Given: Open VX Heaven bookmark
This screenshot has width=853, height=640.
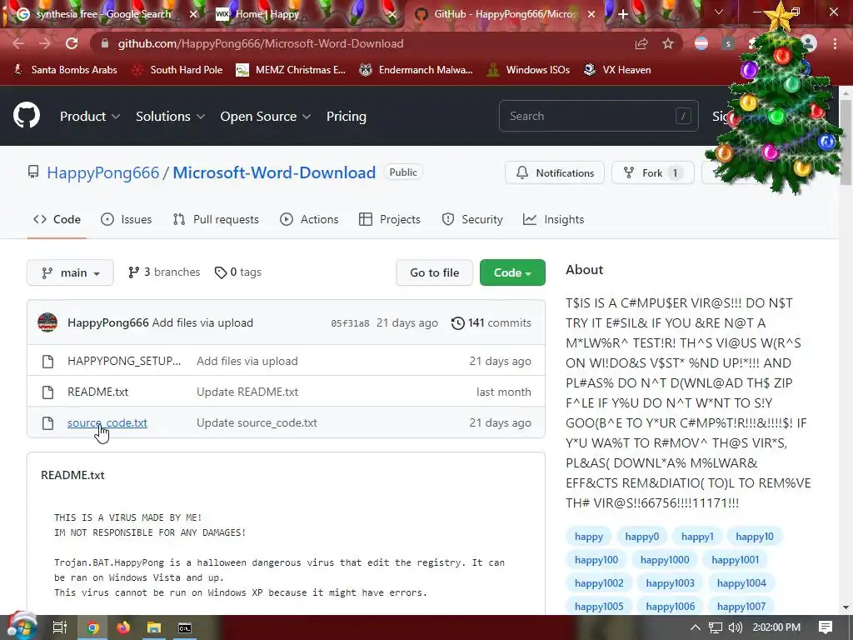Looking at the screenshot, I should tap(617, 70).
